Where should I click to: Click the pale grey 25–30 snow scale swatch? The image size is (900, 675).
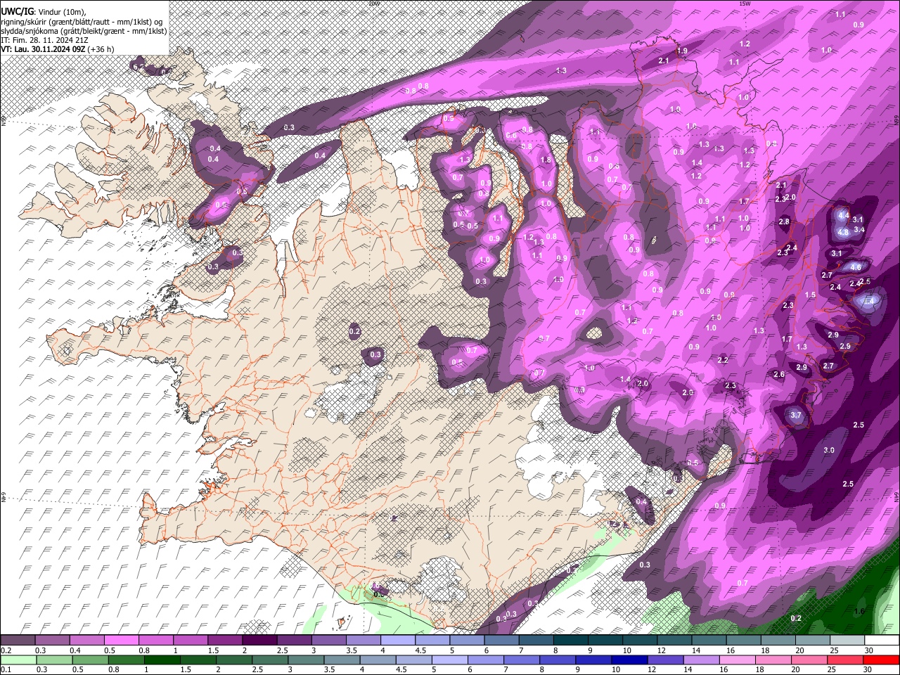(846, 641)
